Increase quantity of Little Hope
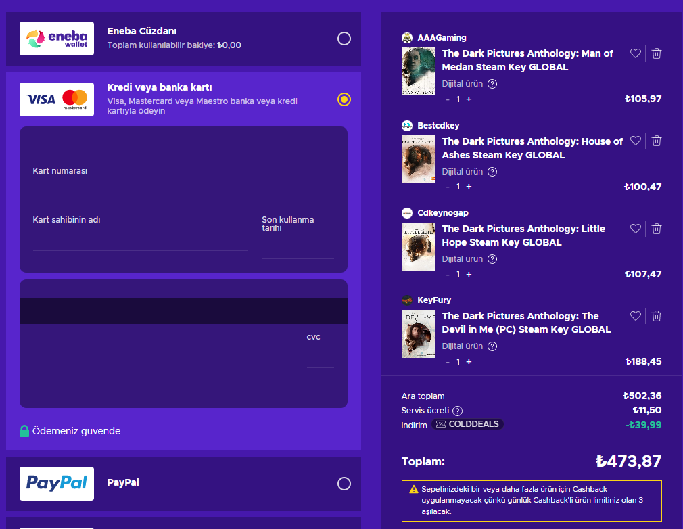Screen dimensions: 683x529 pyautogui.click(x=469, y=274)
